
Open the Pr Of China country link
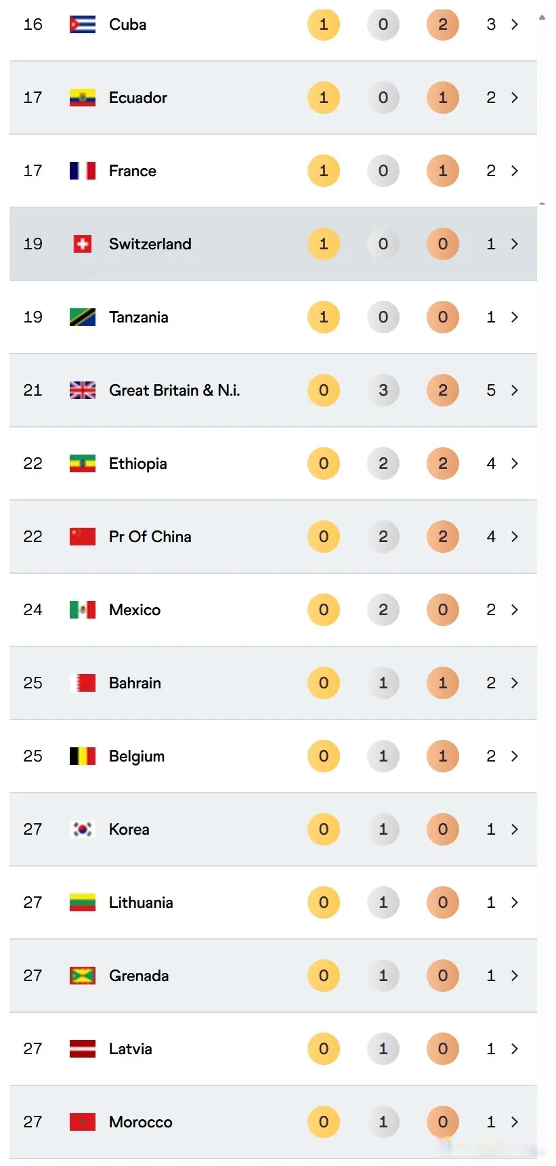[x=150, y=537]
